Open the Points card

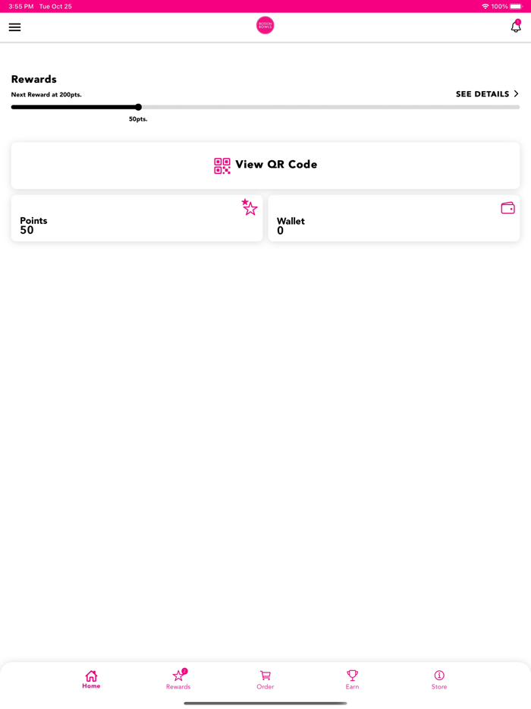[x=137, y=218]
